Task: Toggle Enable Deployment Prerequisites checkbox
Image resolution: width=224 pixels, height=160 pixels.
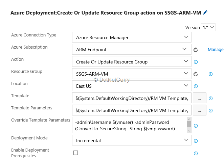Action: point(75,153)
